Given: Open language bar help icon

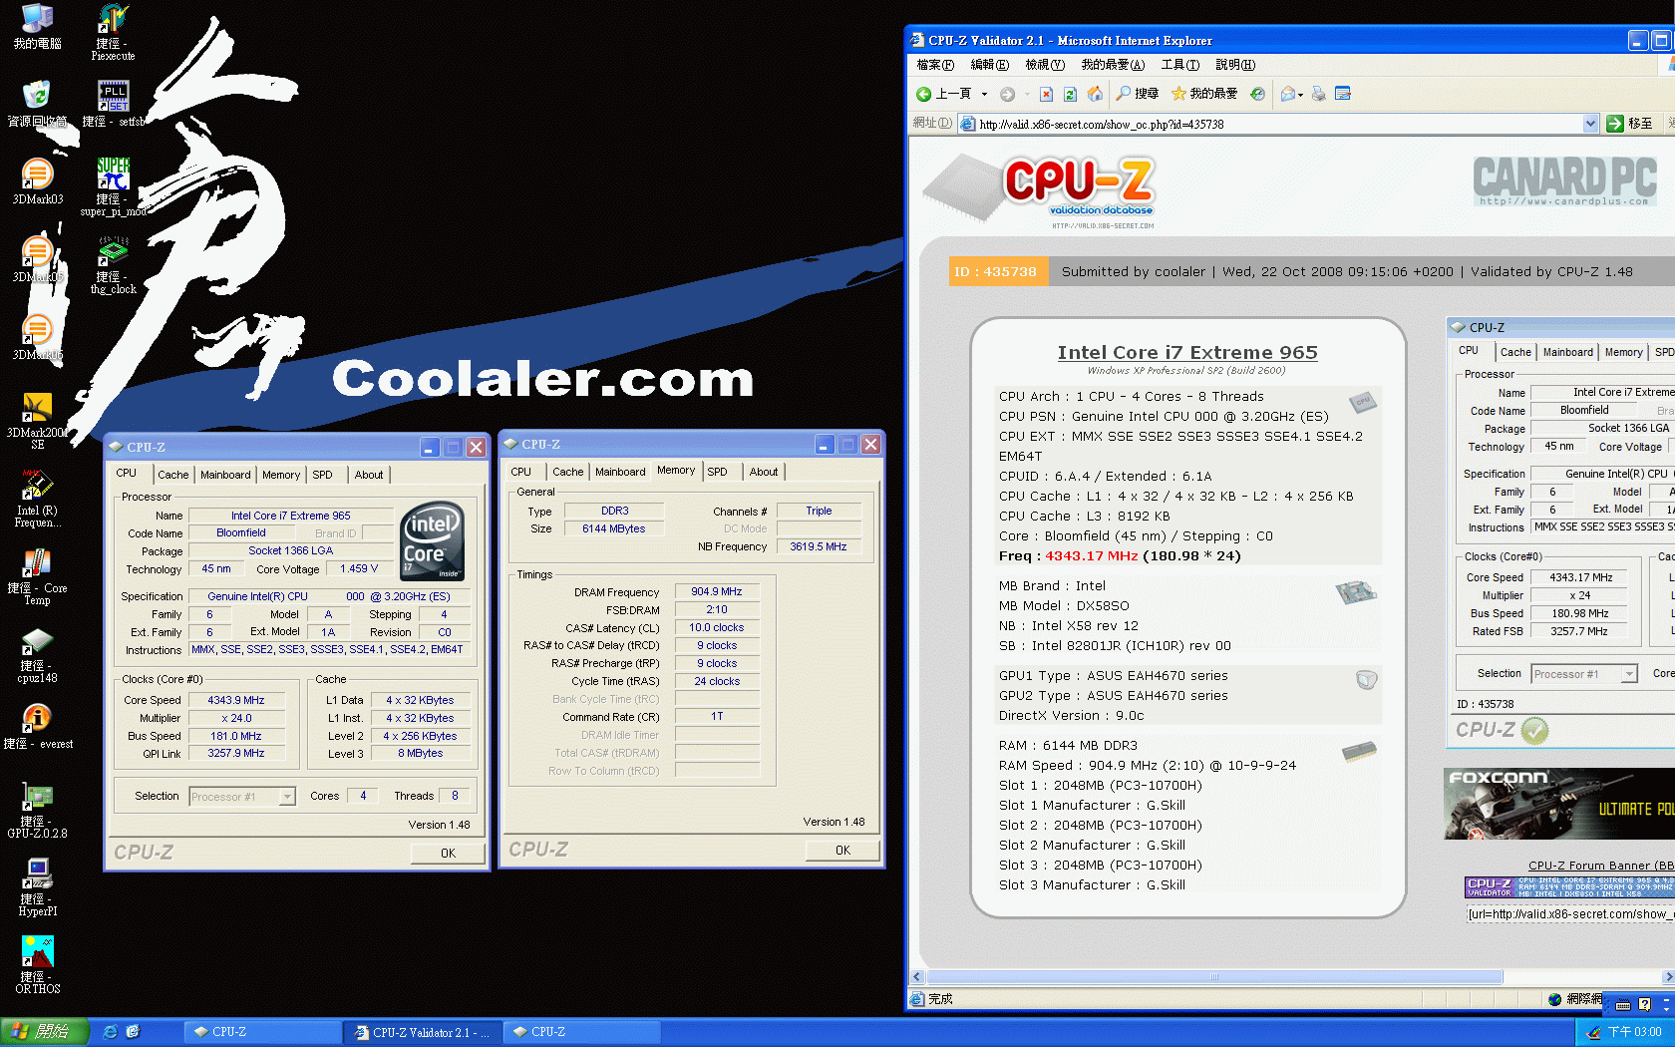Looking at the screenshot, I should pos(1644,1005).
